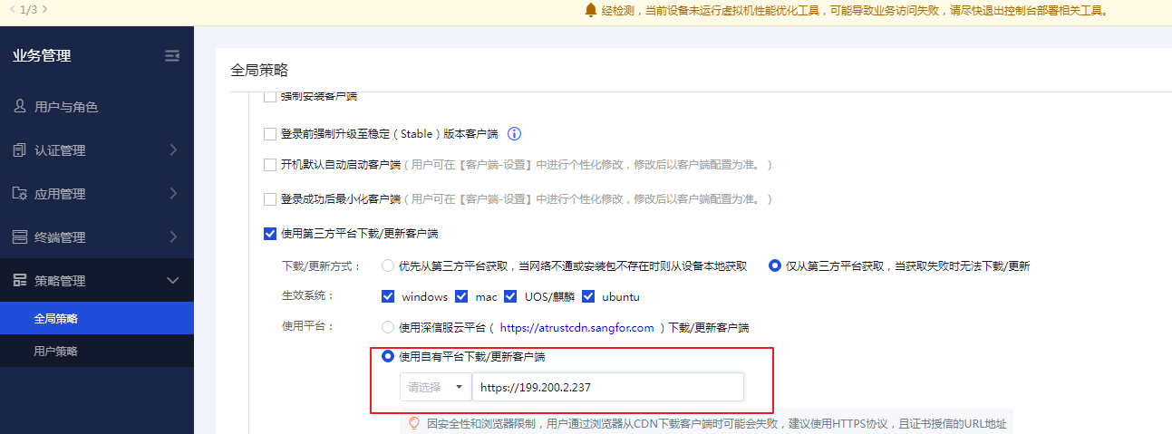Enable 登录前强制升级至稳定版本客户端 checkbox
1172x434 pixels.
pos(269,134)
